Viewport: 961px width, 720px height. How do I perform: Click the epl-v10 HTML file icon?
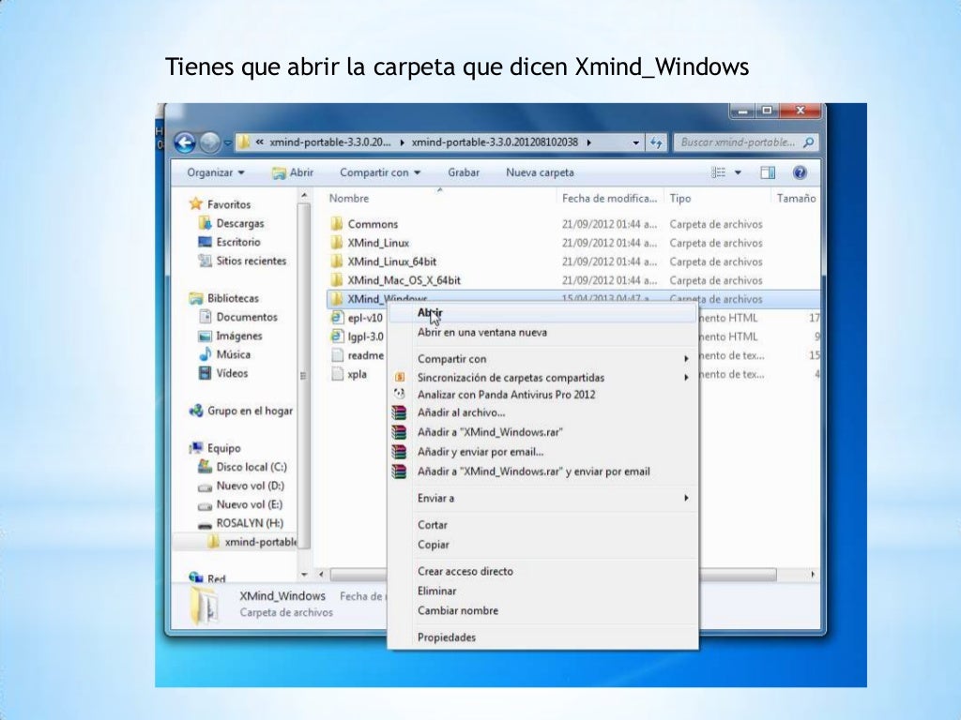pos(337,318)
